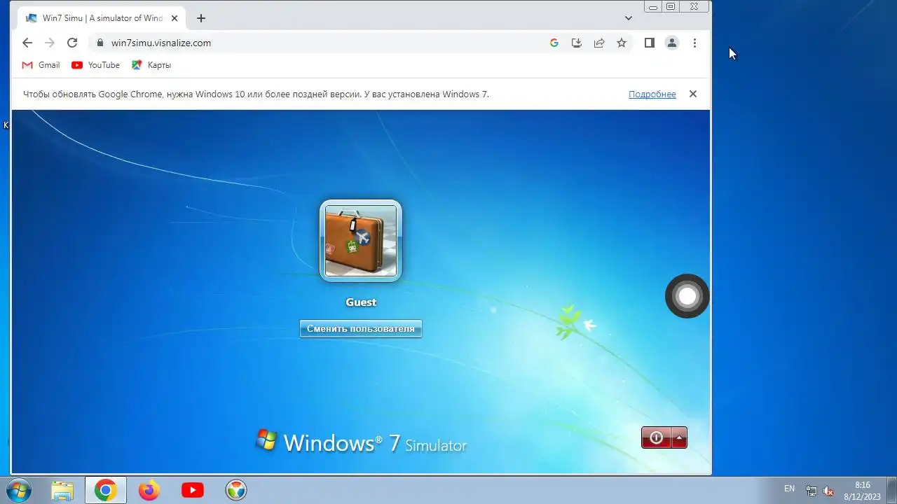The height and width of the screenshot is (504, 897).
Task: Open File Explorer from the taskbar
Action: pyautogui.click(x=62, y=491)
